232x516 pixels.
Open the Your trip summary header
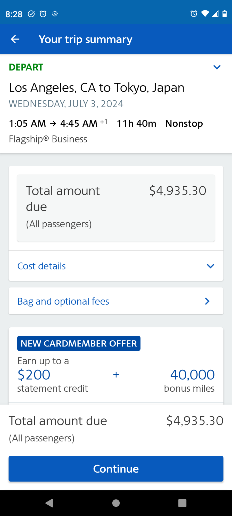coord(85,39)
